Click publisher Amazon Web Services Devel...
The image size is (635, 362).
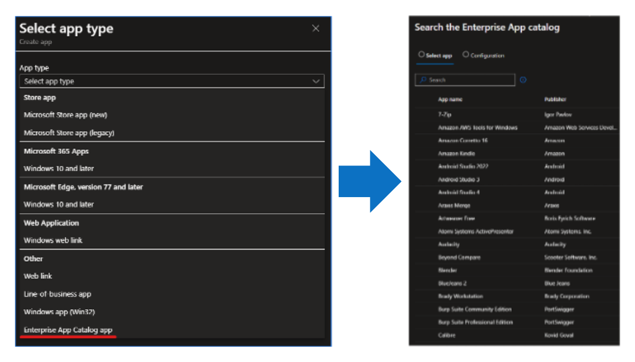click(x=581, y=127)
